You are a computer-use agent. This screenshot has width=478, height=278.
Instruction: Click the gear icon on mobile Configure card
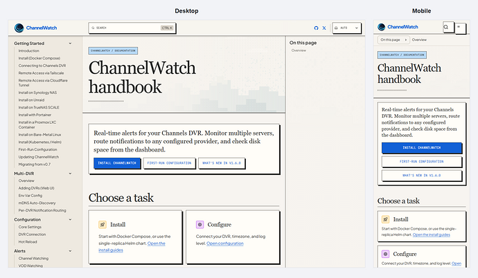click(385, 254)
